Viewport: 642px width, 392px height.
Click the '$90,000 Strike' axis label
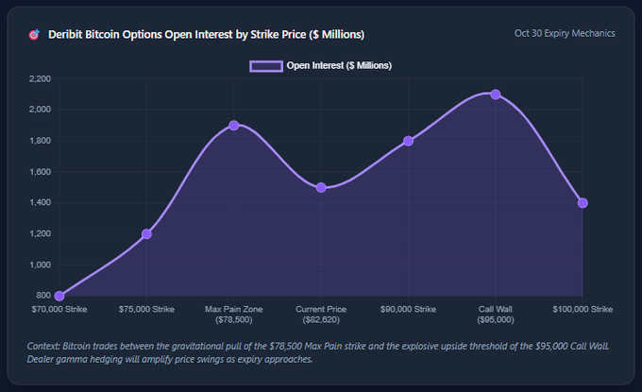pyautogui.click(x=408, y=309)
